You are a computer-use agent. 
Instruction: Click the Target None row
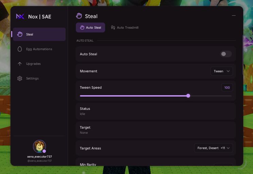[156, 130]
